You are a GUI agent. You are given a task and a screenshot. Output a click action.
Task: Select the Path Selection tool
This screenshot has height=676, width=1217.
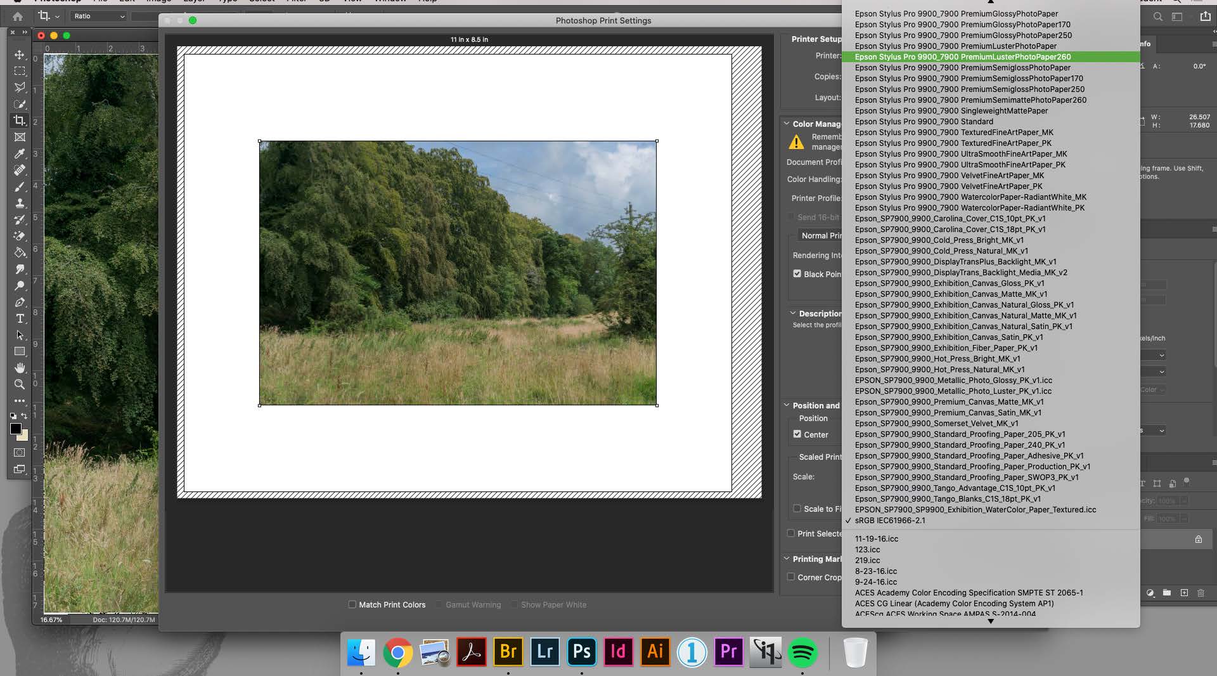pos(20,335)
